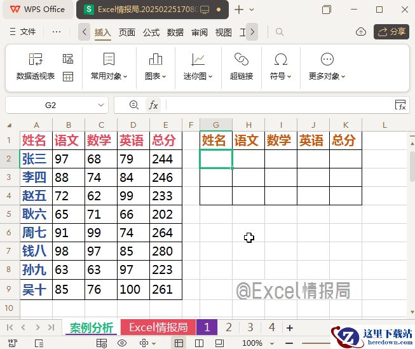Open dropdown arrow next to new-tab plus
This screenshot has height=349, width=415.
click(252, 10)
